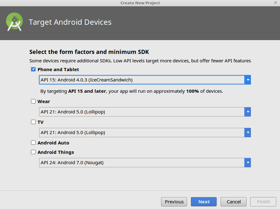The height and width of the screenshot is (209, 280).
Task: Click the disabled Finish button
Action: (x=263, y=202)
